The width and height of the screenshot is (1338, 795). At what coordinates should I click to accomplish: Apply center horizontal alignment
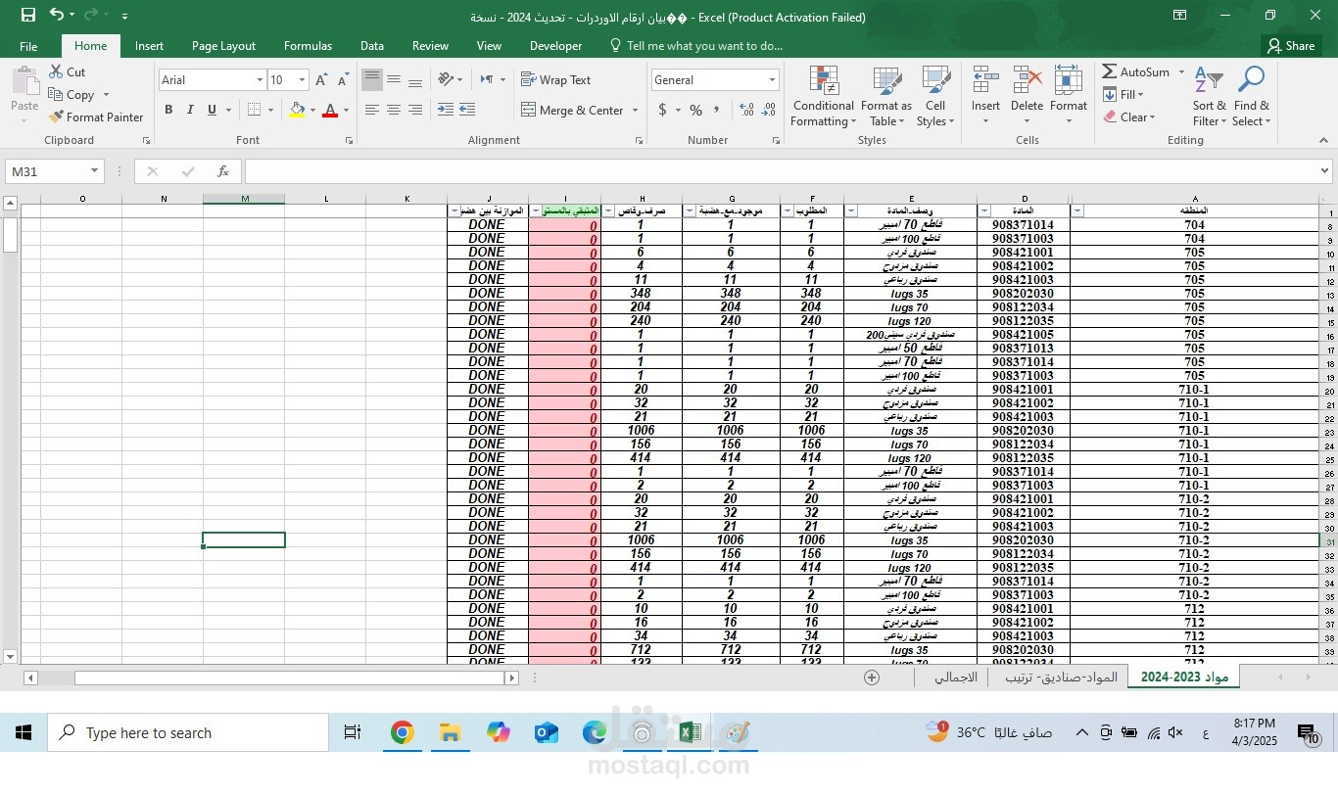tap(394, 110)
